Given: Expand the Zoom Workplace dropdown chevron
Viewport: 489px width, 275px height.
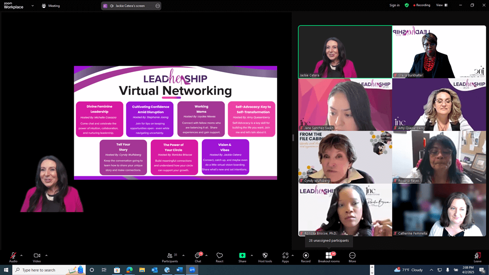Looking at the screenshot, I should pyautogui.click(x=32, y=6).
